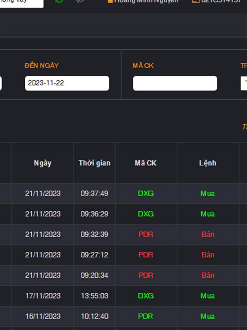This screenshot has height=330, width=247.
Task: Select time cell 09:27:12
Action: 95,255
